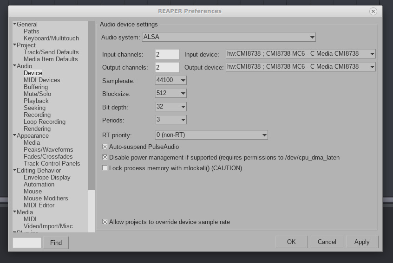This screenshot has height=263, width=393.
Task: Select Loop Recording page
Action: [x=45, y=122]
